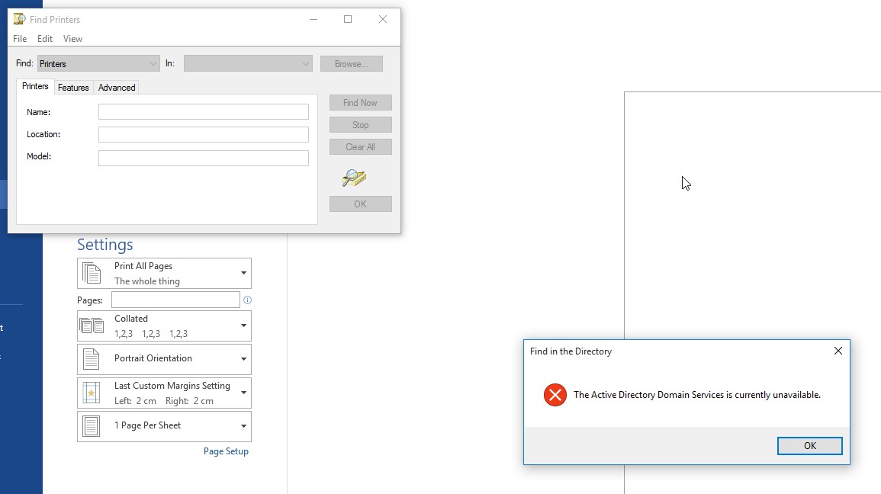881x494 pixels.
Task: Open the In: location combo box
Action: click(x=248, y=63)
